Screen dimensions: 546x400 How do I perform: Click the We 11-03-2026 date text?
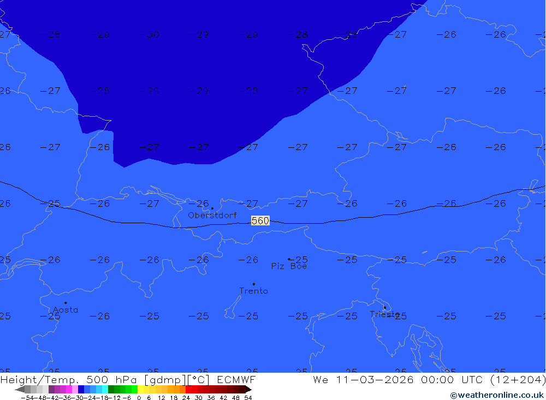tap(363, 379)
